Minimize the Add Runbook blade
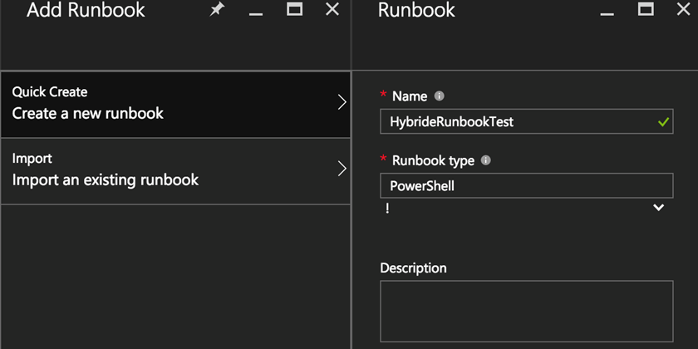This screenshot has width=698, height=349. pyautogui.click(x=256, y=13)
